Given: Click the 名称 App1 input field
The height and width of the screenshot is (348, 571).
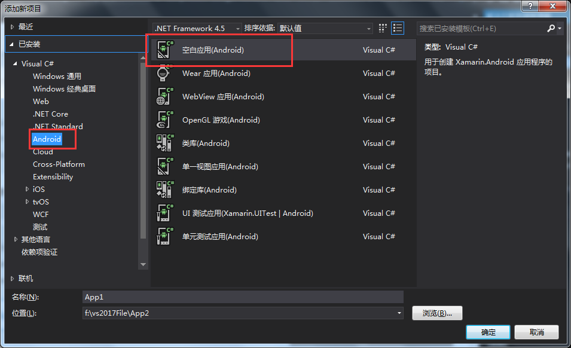Looking at the screenshot, I should coord(243,297).
